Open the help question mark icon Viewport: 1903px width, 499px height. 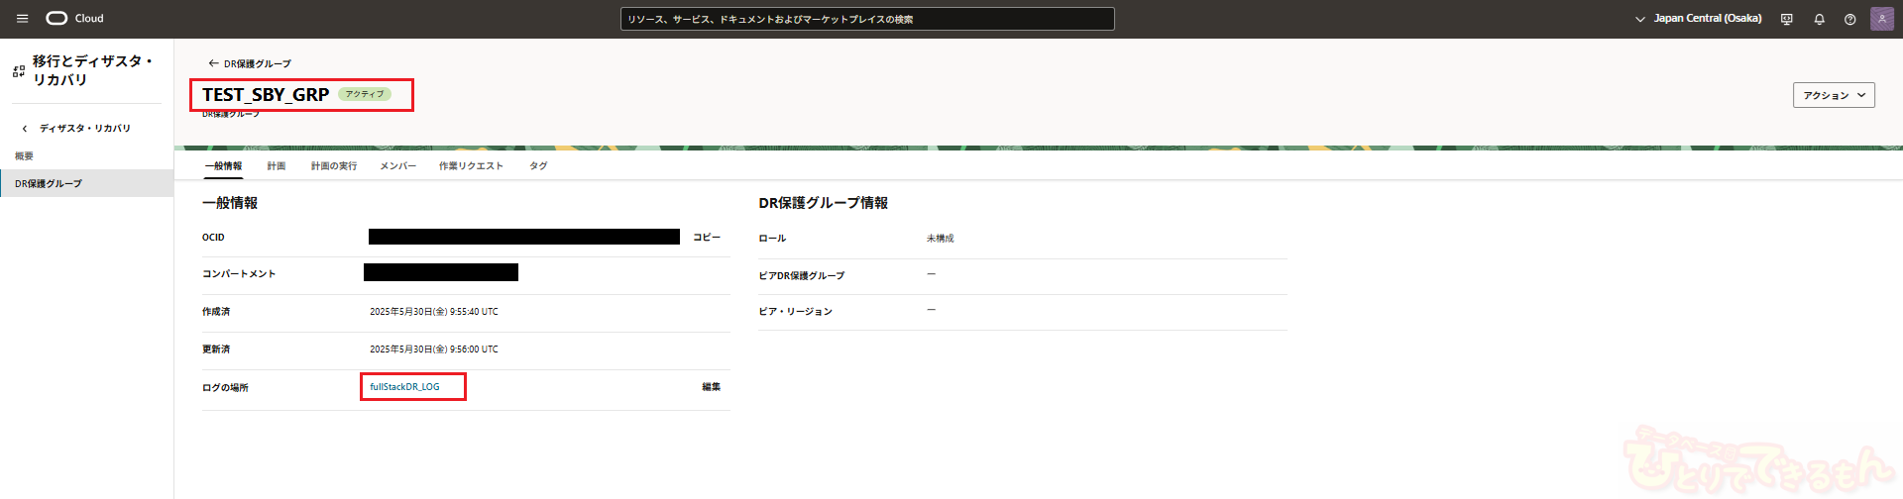coord(1849,19)
